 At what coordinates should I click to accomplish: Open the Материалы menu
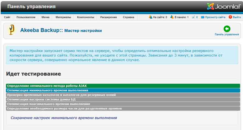(63, 17)
